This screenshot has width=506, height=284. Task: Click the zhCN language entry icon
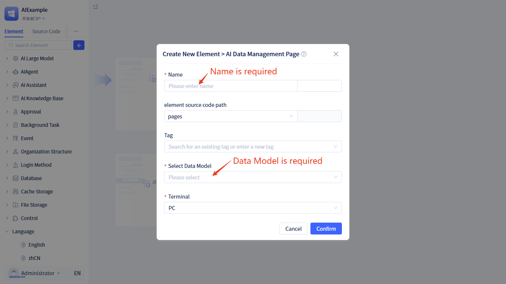(x=23, y=258)
